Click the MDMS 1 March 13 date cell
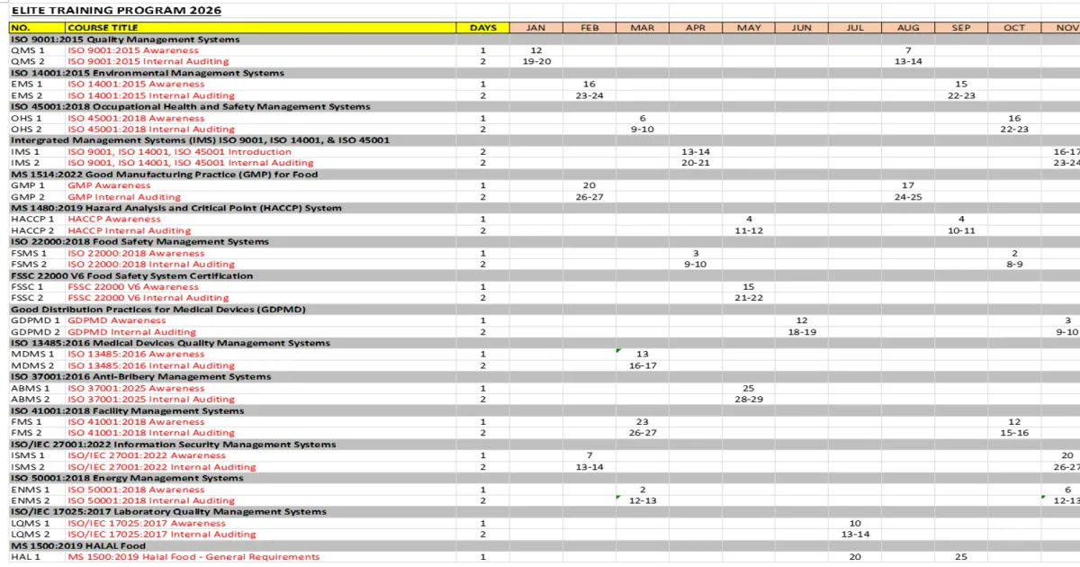The width and height of the screenshot is (1080, 567). tap(643, 355)
